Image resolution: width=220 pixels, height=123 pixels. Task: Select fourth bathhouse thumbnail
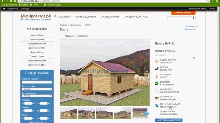tap(122, 113)
